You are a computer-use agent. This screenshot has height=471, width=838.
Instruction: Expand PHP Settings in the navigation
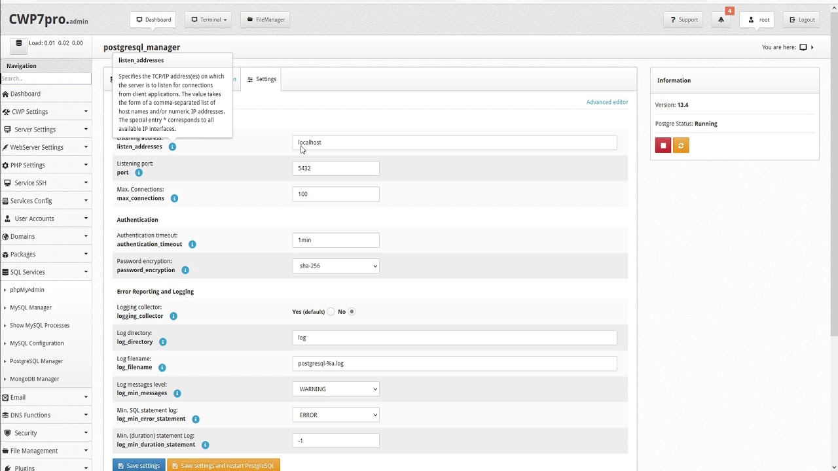point(46,165)
